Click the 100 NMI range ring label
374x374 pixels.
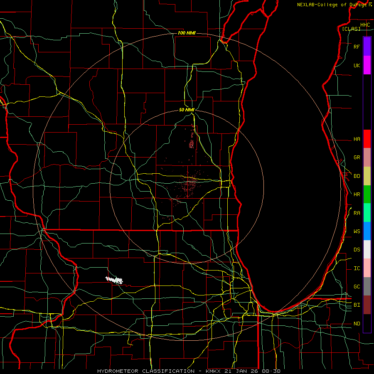(187, 33)
